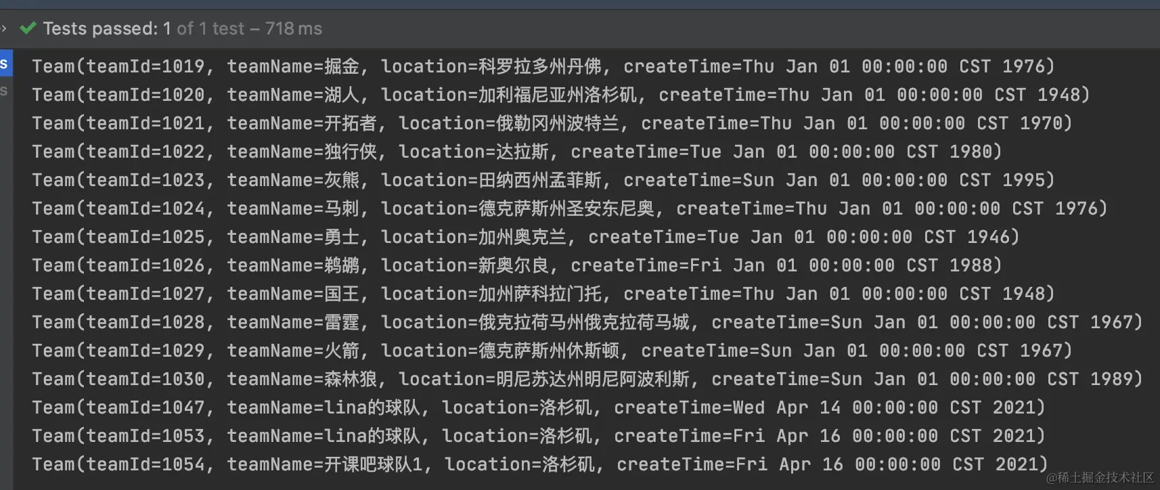Click the Team row with teamId=1028
Image resolution: width=1160 pixels, height=490 pixels.
click(x=587, y=322)
